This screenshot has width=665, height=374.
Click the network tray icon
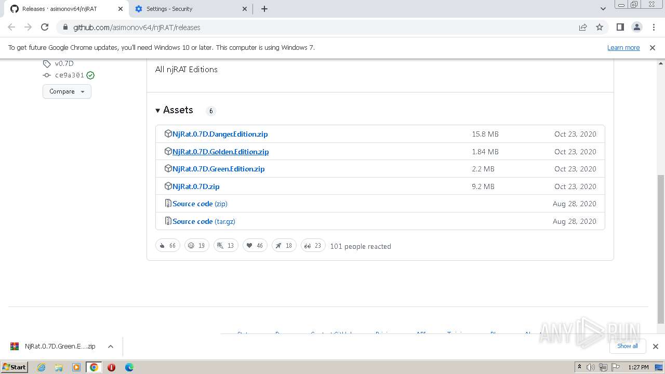pyautogui.click(x=603, y=367)
